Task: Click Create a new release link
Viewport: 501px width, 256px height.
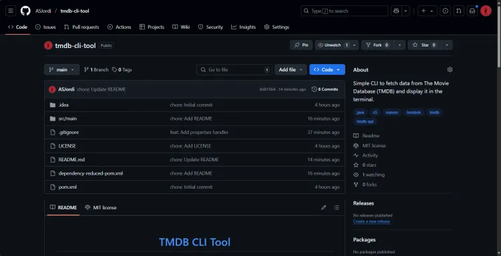Action: (x=371, y=221)
